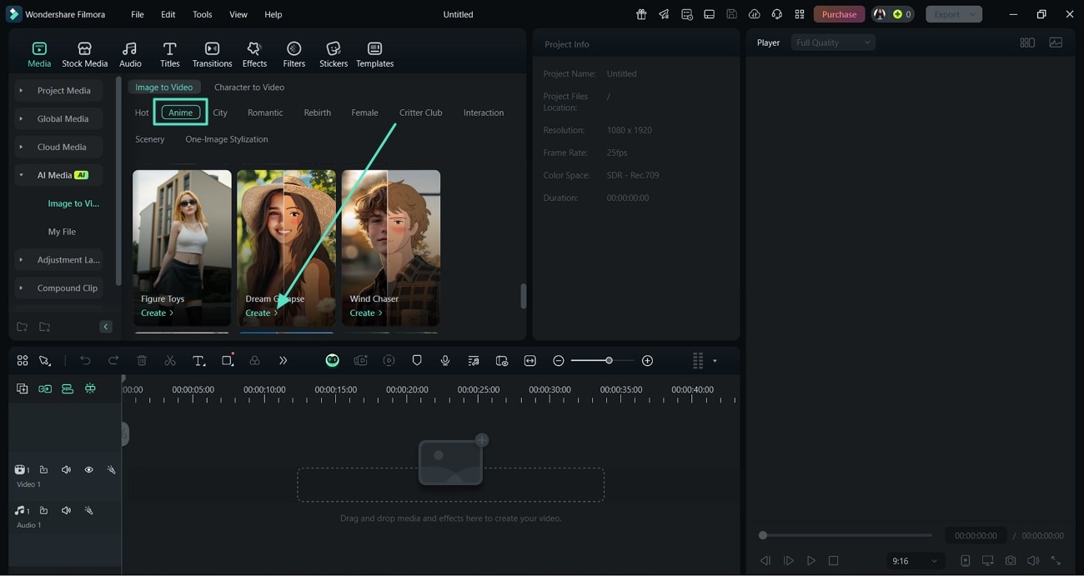Screen dimensions: 1084x576
Task: Toggle Video 1 track visibility eye
Action: [88, 470]
